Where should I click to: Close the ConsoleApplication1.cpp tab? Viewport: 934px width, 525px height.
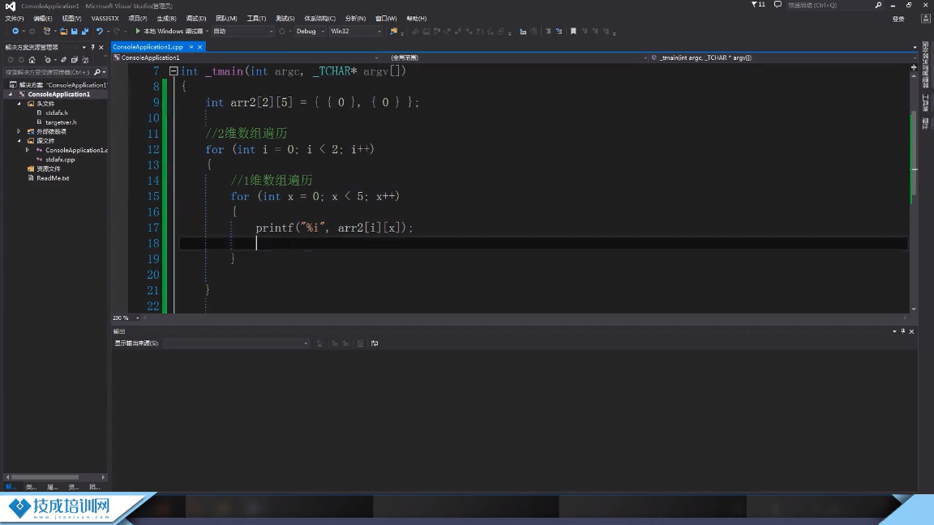199,47
